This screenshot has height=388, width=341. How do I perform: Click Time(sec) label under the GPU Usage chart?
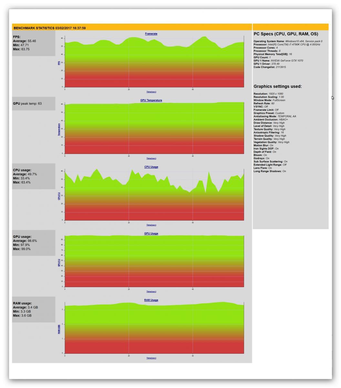coord(151,292)
